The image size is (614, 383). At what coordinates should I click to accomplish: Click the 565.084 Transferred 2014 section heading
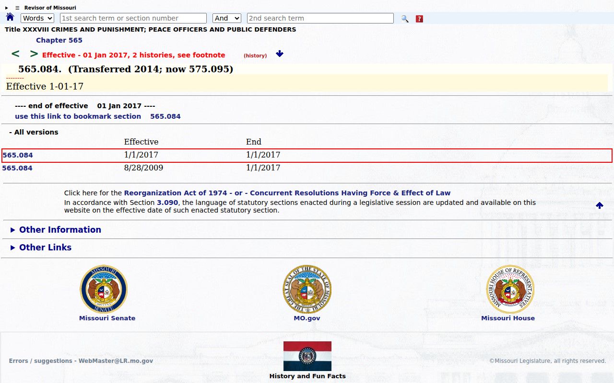pyautogui.click(x=126, y=69)
